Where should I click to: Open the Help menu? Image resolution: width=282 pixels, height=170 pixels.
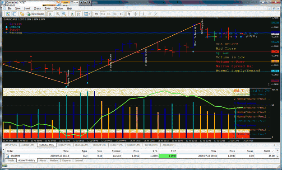(x=69, y=8)
